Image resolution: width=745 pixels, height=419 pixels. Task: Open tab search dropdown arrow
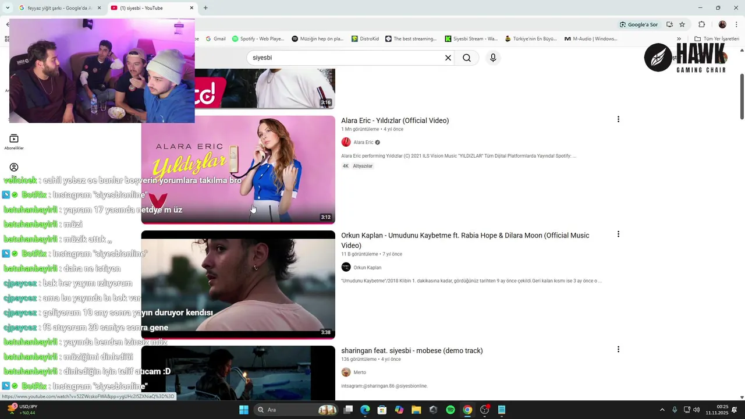point(8,8)
